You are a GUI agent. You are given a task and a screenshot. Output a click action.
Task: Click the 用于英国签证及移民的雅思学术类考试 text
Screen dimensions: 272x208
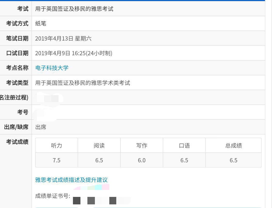point(83,83)
